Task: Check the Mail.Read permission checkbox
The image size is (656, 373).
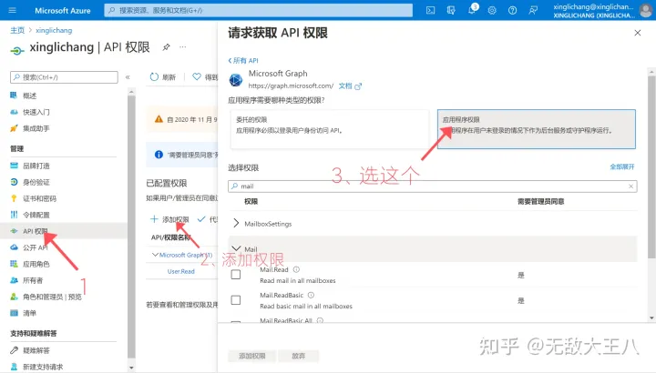Action: pos(236,275)
